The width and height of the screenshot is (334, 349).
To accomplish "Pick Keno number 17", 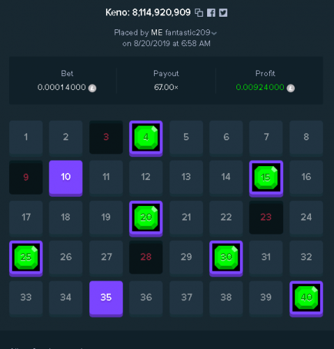I will tap(26, 218).
